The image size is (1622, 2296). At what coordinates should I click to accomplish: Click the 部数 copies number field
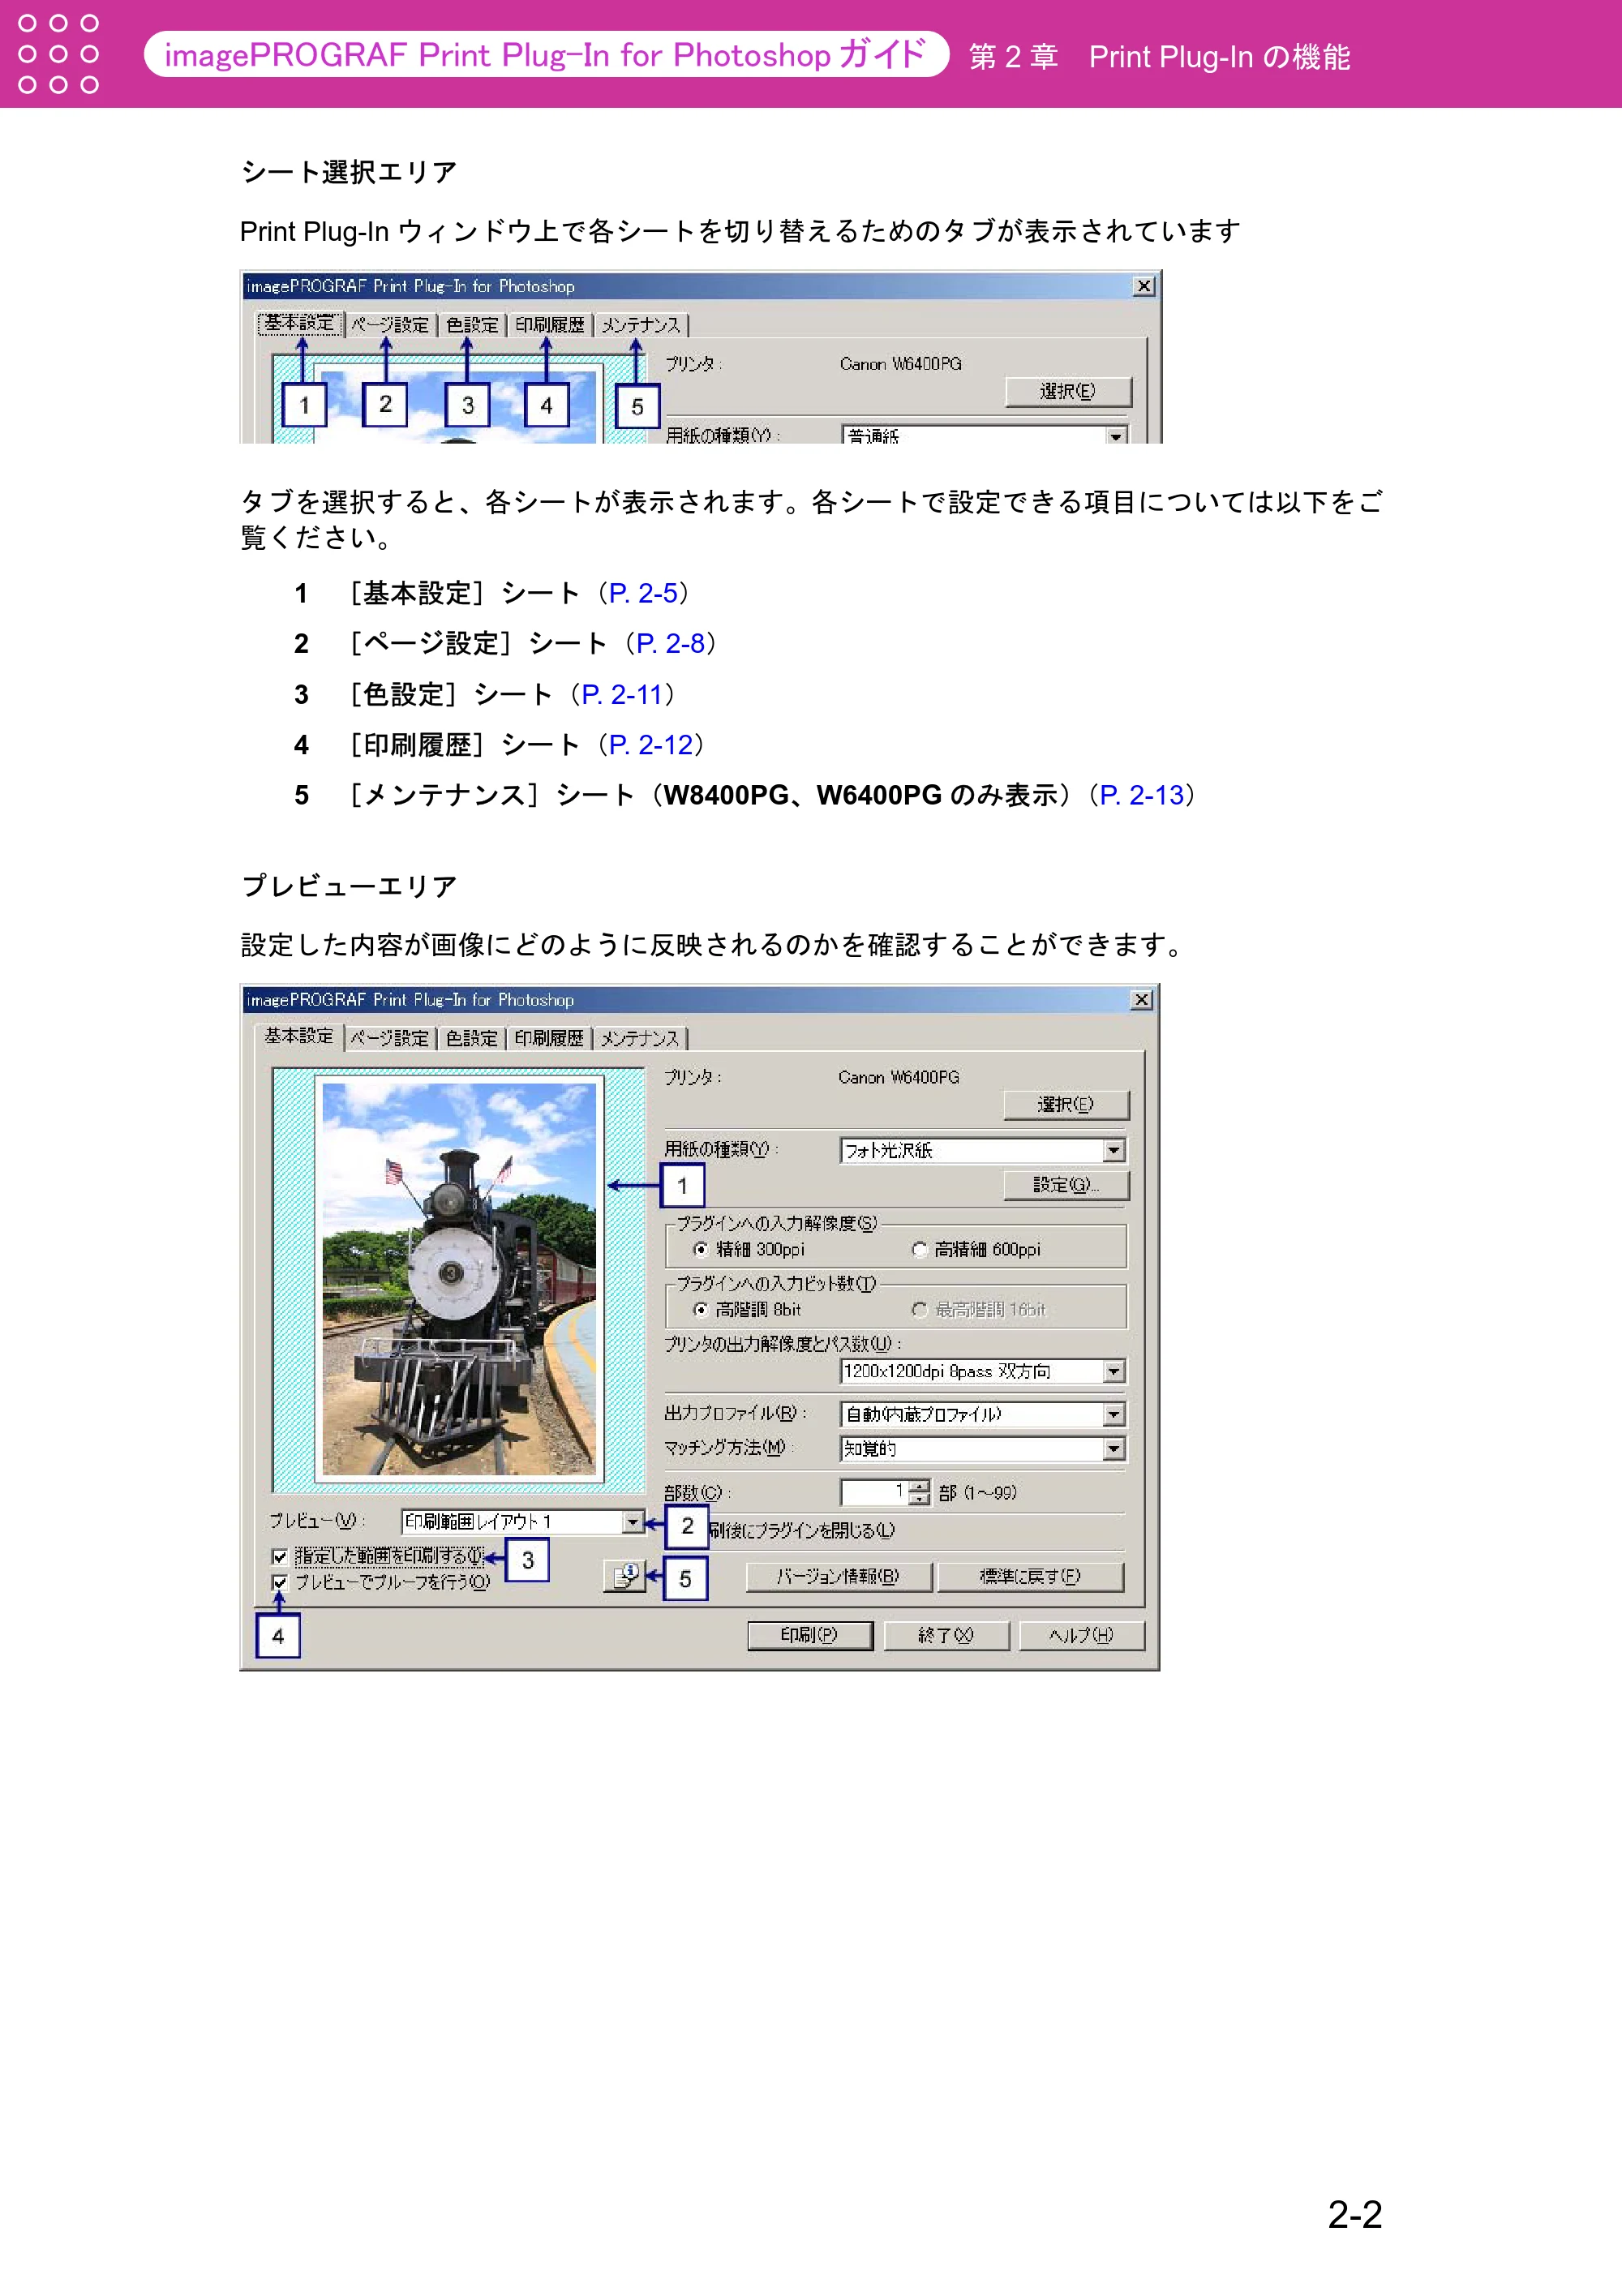click(x=876, y=1492)
